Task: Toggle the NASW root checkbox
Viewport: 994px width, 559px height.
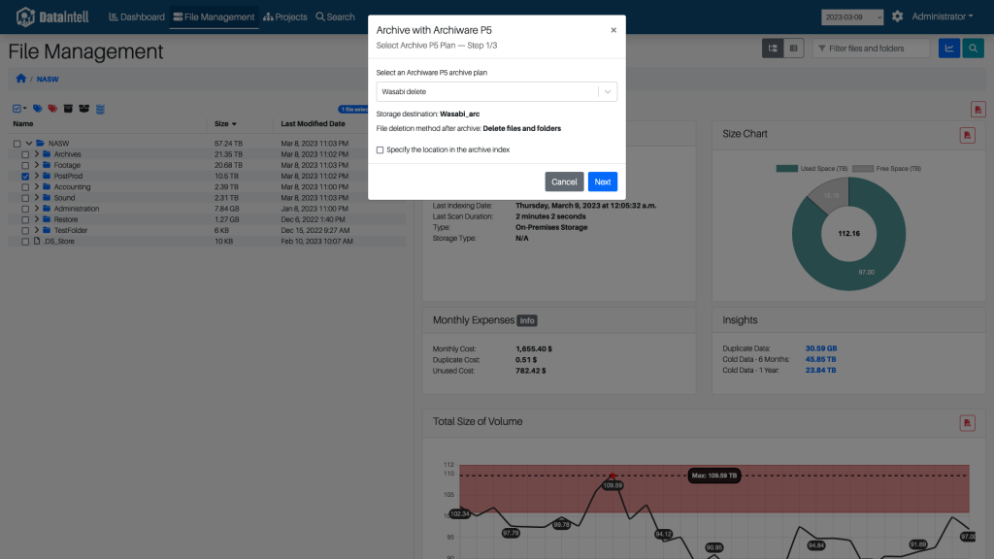Action: 17,144
